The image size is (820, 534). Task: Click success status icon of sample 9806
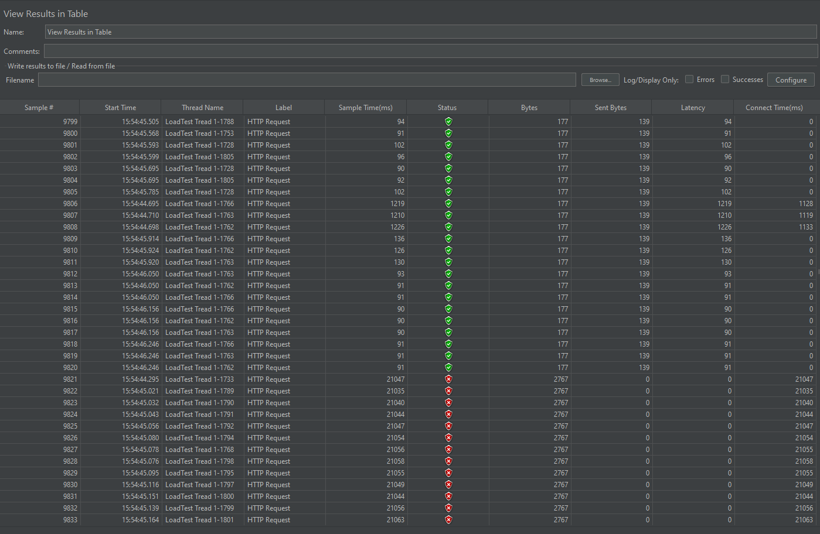coord(448,204)
